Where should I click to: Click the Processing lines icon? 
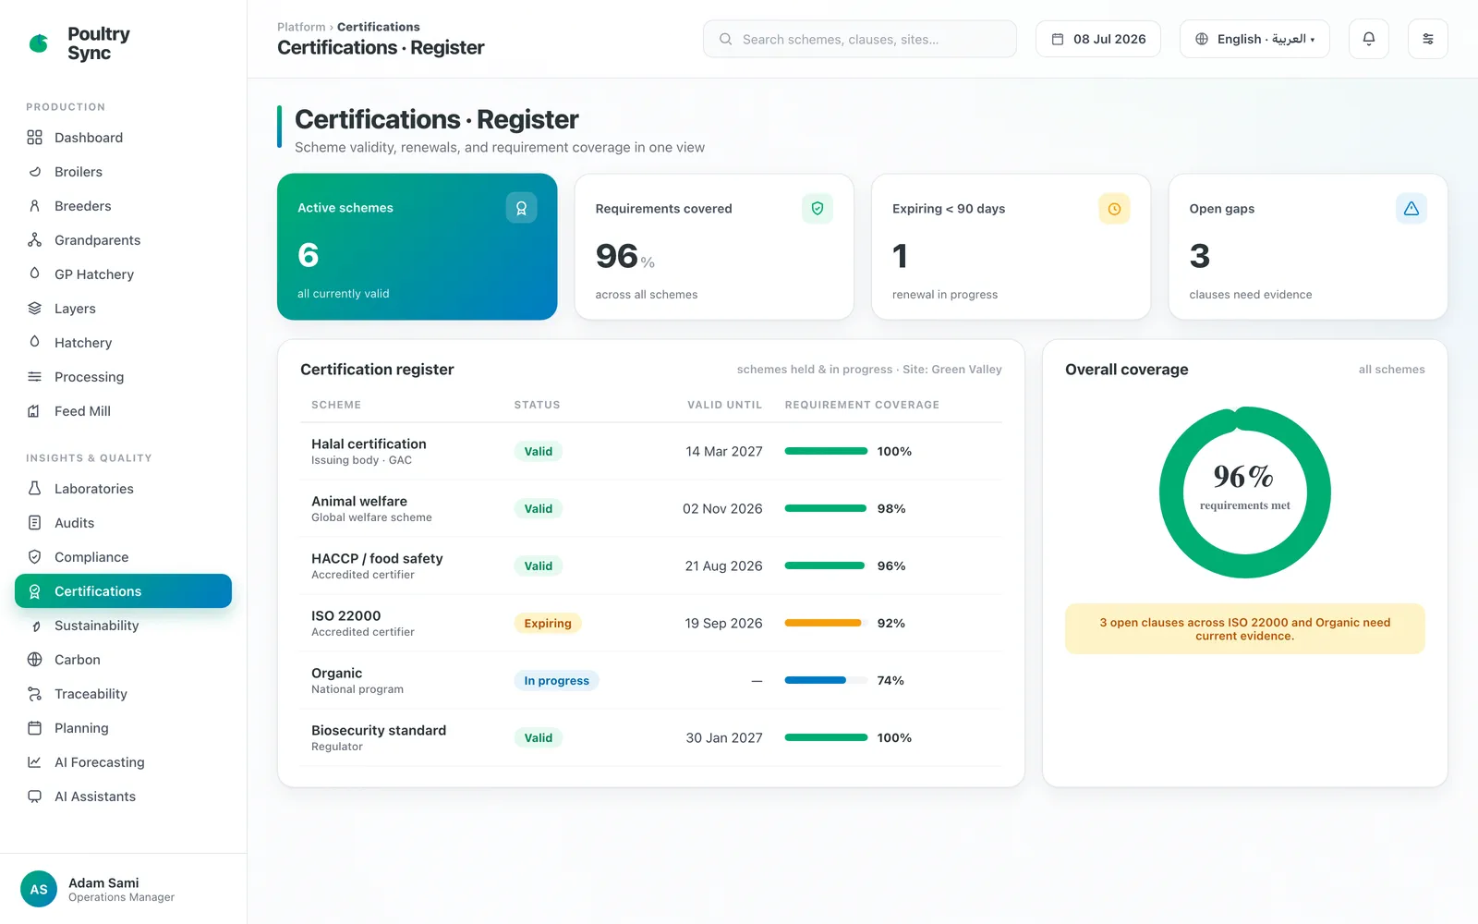pos(34,377)
